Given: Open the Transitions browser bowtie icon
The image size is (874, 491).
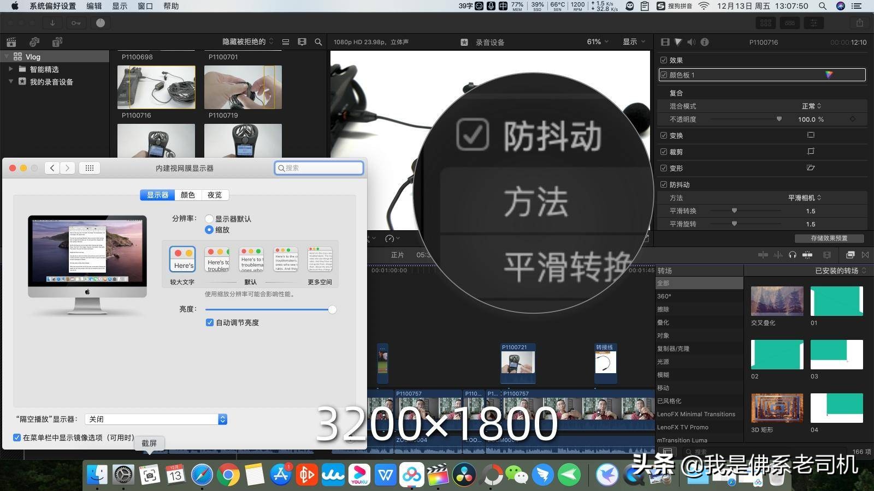Looking at the screenshot, I should click(x=866, y=255).
